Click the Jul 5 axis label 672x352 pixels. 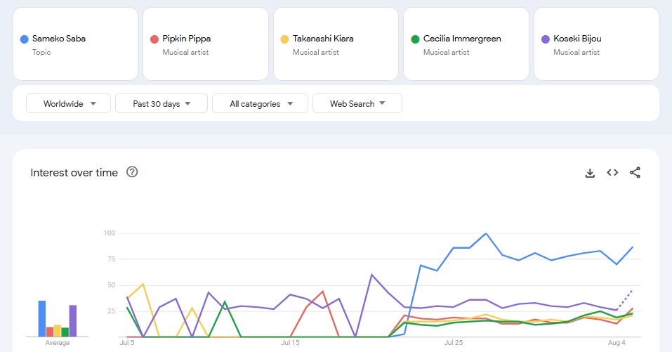pos(127,343)
